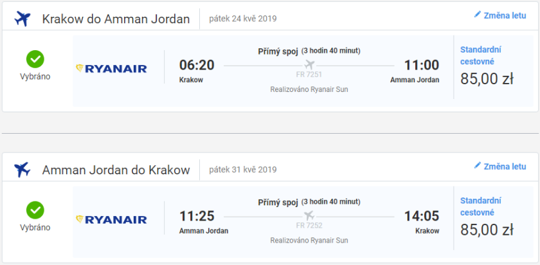Click the outbound flight airplane icon
Screen dimensions: 540x265
click(22, 19)
